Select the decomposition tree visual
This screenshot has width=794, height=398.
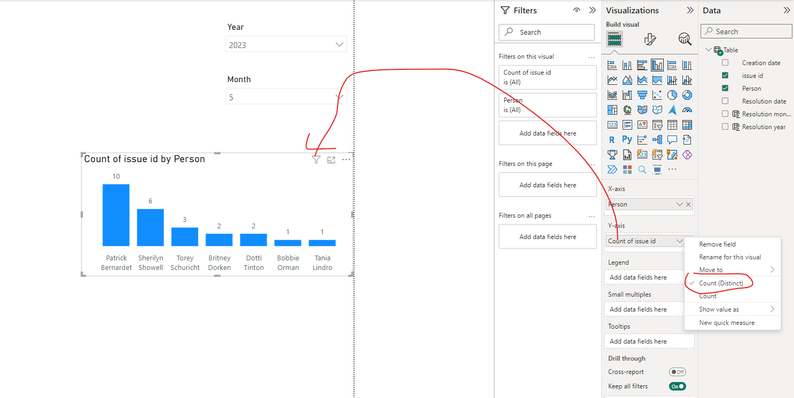tap(657, 140)
